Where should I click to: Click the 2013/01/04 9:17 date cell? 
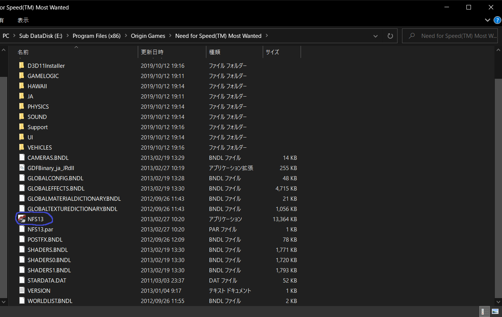pyautogui.click(x=161, y=290)
